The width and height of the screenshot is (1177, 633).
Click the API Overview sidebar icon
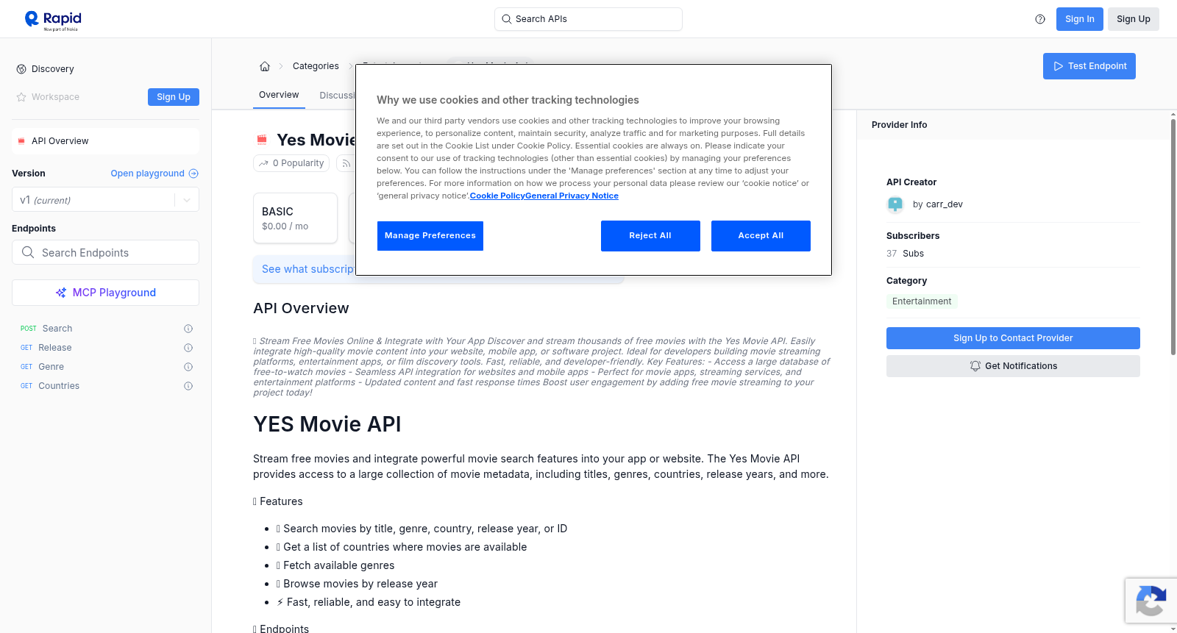(x=21, y=141)
